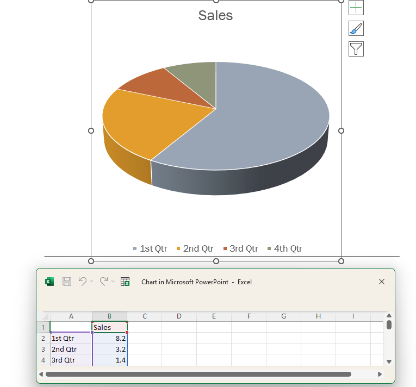The height and width of the screenshot is (387, 416).
Task: Select the chart title "Sales"
Action: [215, 15]
